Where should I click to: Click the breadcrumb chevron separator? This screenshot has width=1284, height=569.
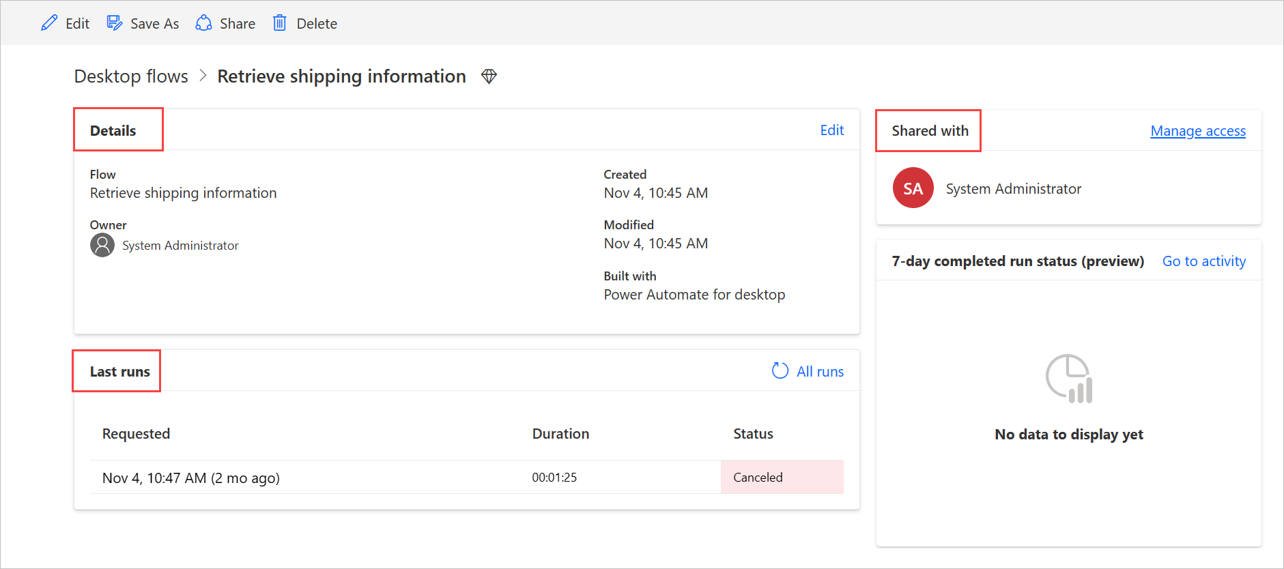(203, 76)
